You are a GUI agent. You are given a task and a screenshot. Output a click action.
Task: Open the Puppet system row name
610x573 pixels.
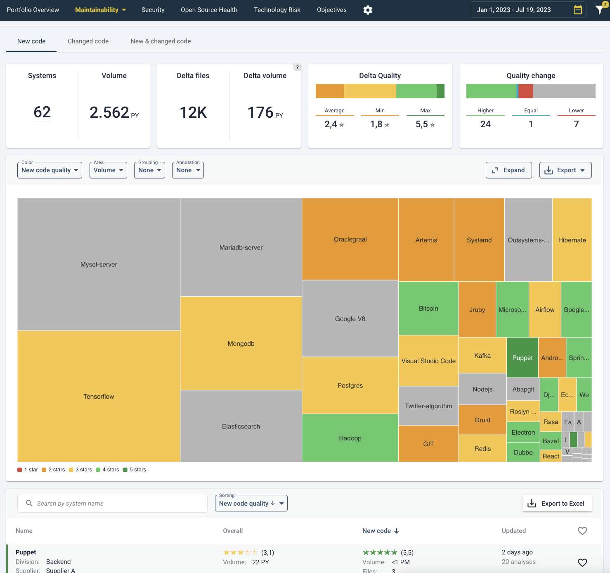pos(26,552)
